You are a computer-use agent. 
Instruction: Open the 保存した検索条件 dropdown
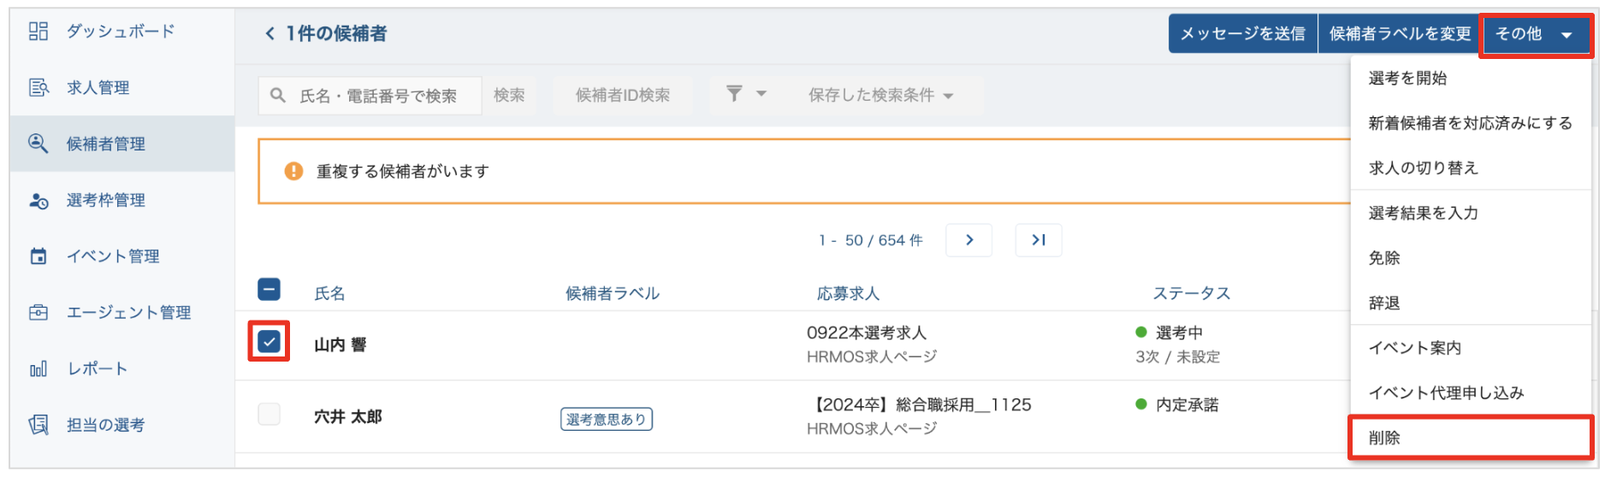pos(880,96)
